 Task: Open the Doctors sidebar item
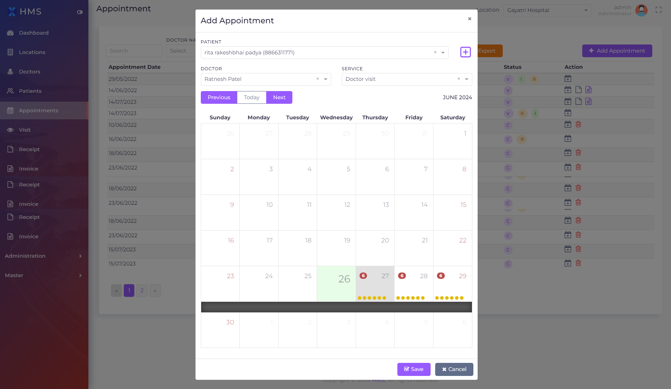click(29, 72)
